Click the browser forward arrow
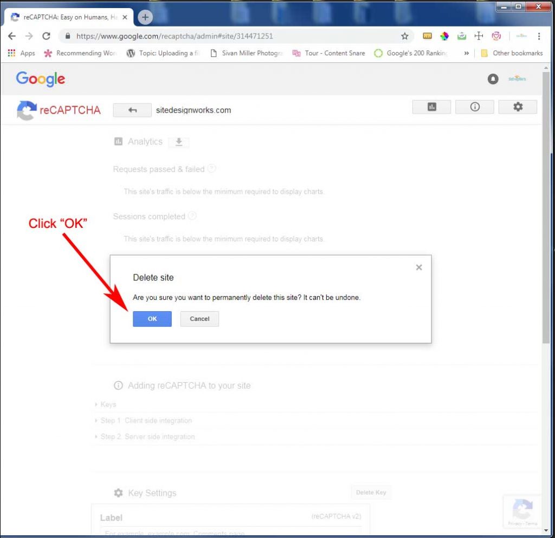 click(29, 36)
